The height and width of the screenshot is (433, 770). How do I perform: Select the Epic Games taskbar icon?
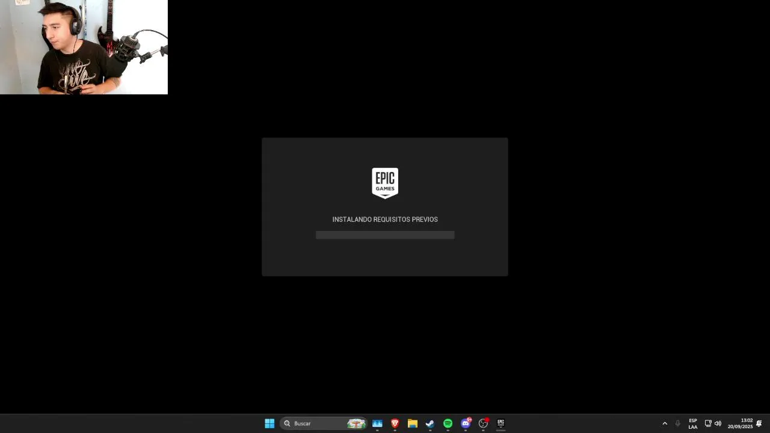click(x=500, y=423)
